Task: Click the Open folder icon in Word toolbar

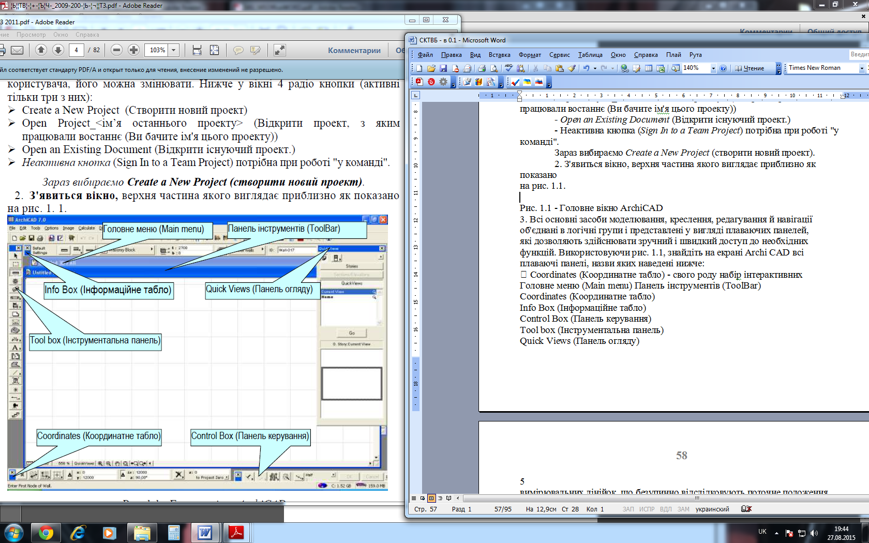Action: click(x=431, y=68)
